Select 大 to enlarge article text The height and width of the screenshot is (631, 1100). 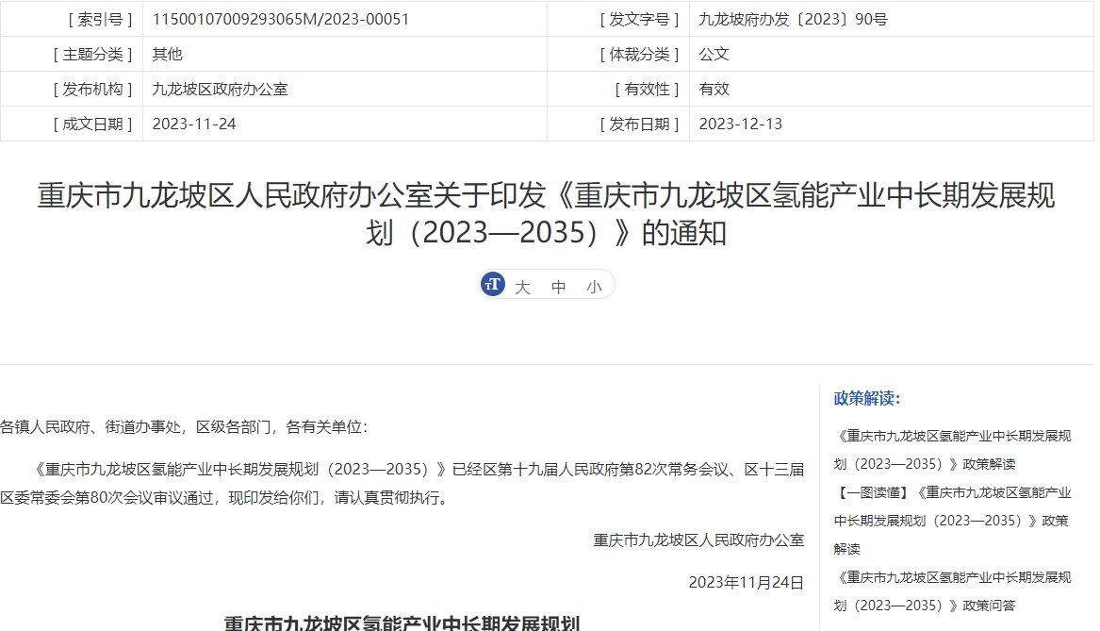point(523,286)
